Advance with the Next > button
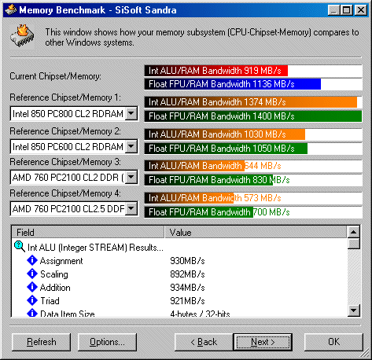372x360 pixels. click(263, 342)
